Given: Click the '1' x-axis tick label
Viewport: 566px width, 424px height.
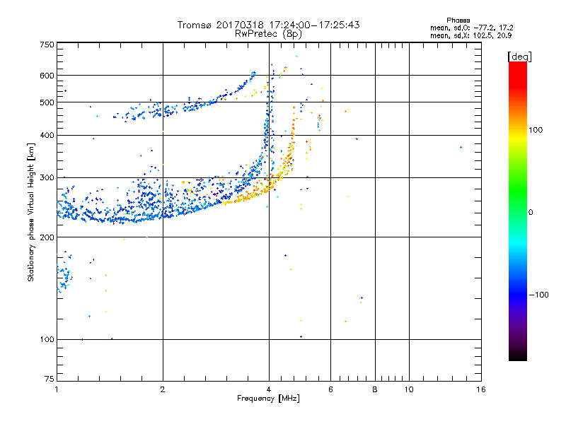Looking at the screenshot, I should [57, 389].
